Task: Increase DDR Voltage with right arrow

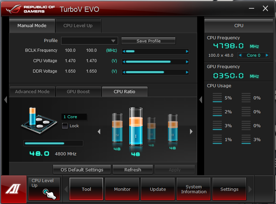Action: [x=187, y=72]
